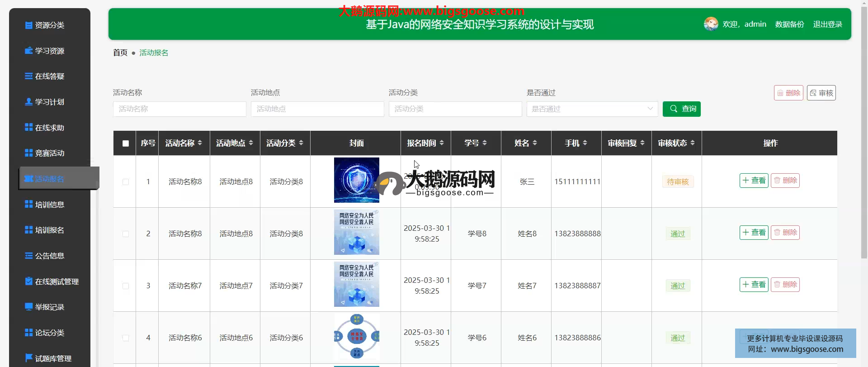
Task: Sort by 报名时间 column arrows
Action: tap(442, 143)
